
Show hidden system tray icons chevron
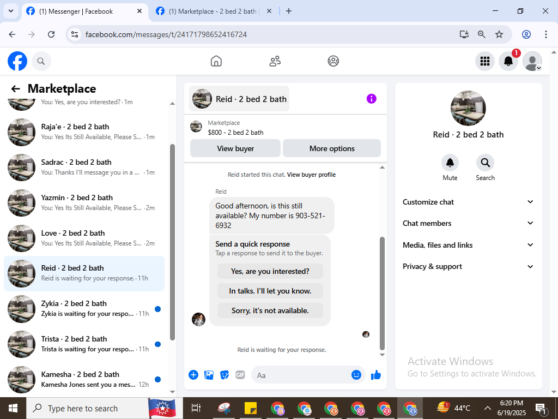pos(488,408)
